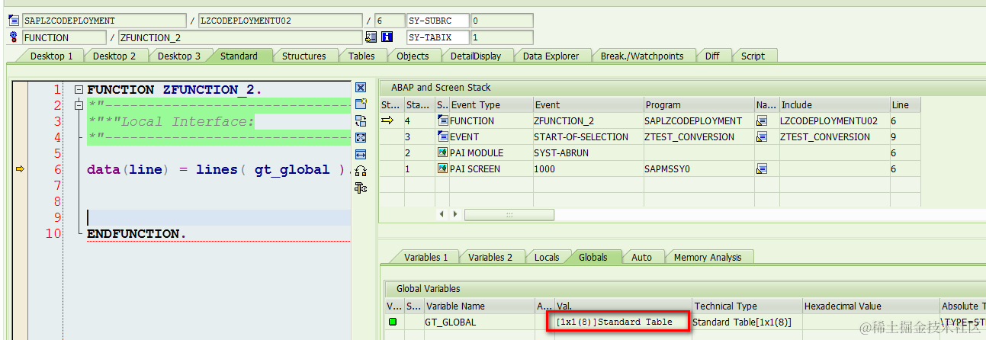Click the PAI SCREEN icon in stack row 1
The width and height of the screenshot is (986, 340).
click(443, 168)
